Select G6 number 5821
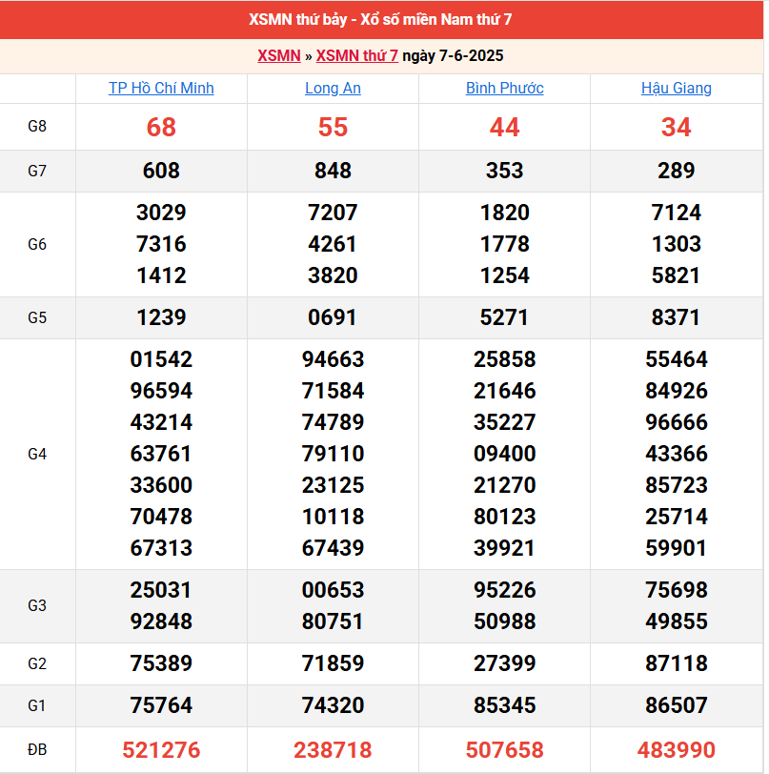The image size is (769, 774). pyautogui.click(x=677, y=275)
